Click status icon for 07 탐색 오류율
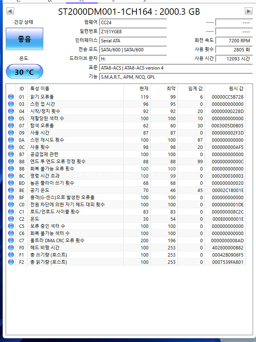This screenshot has width=256, height=342. click(11, 125)
